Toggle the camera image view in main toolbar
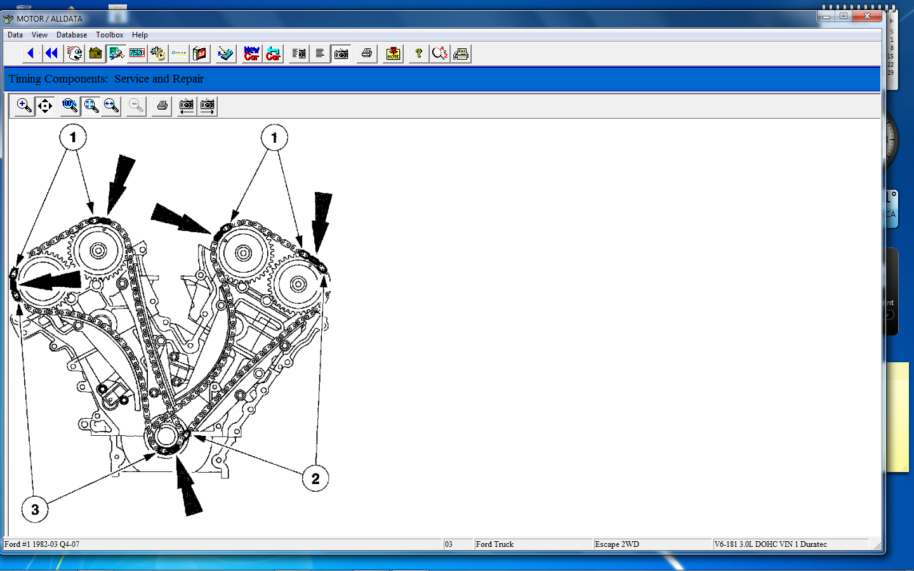Viewport: 914px width, 571px height. [x=341, y=54]
